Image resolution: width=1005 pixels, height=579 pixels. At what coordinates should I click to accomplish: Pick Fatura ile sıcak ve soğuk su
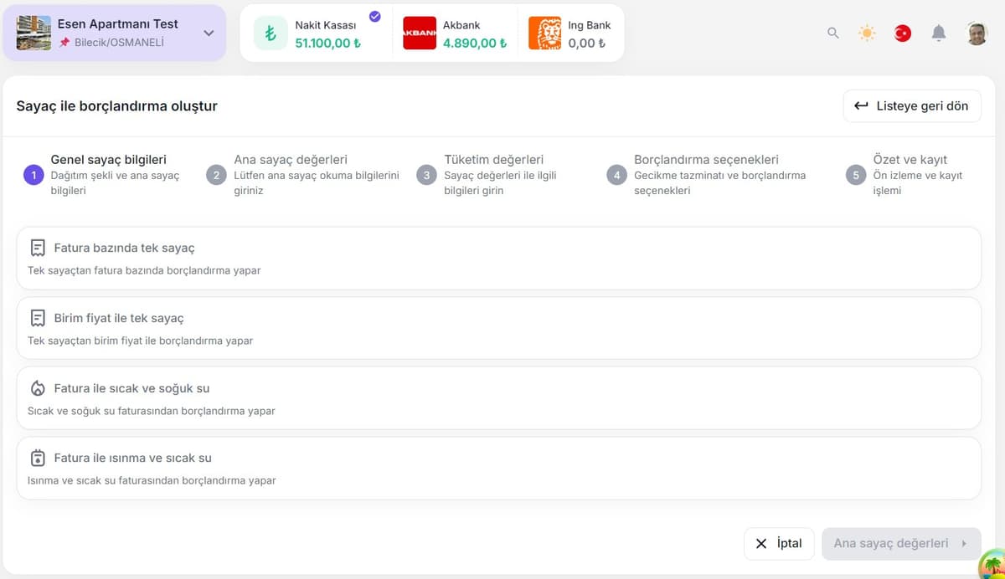coord(498,397)
